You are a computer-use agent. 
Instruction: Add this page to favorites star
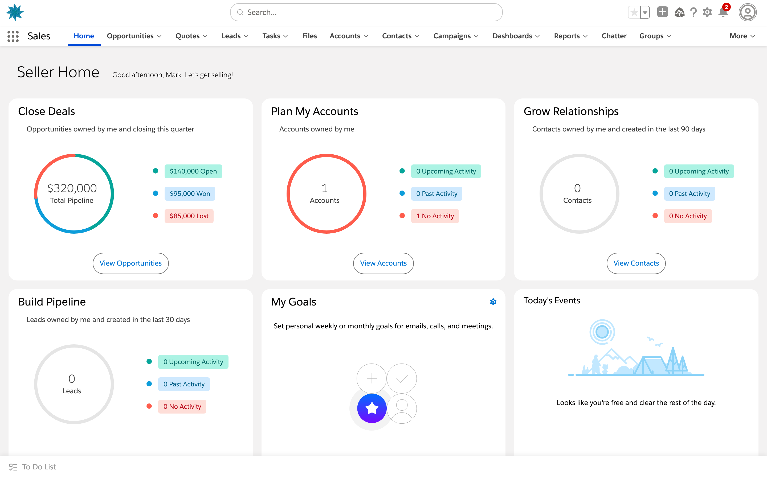[634, 12]
